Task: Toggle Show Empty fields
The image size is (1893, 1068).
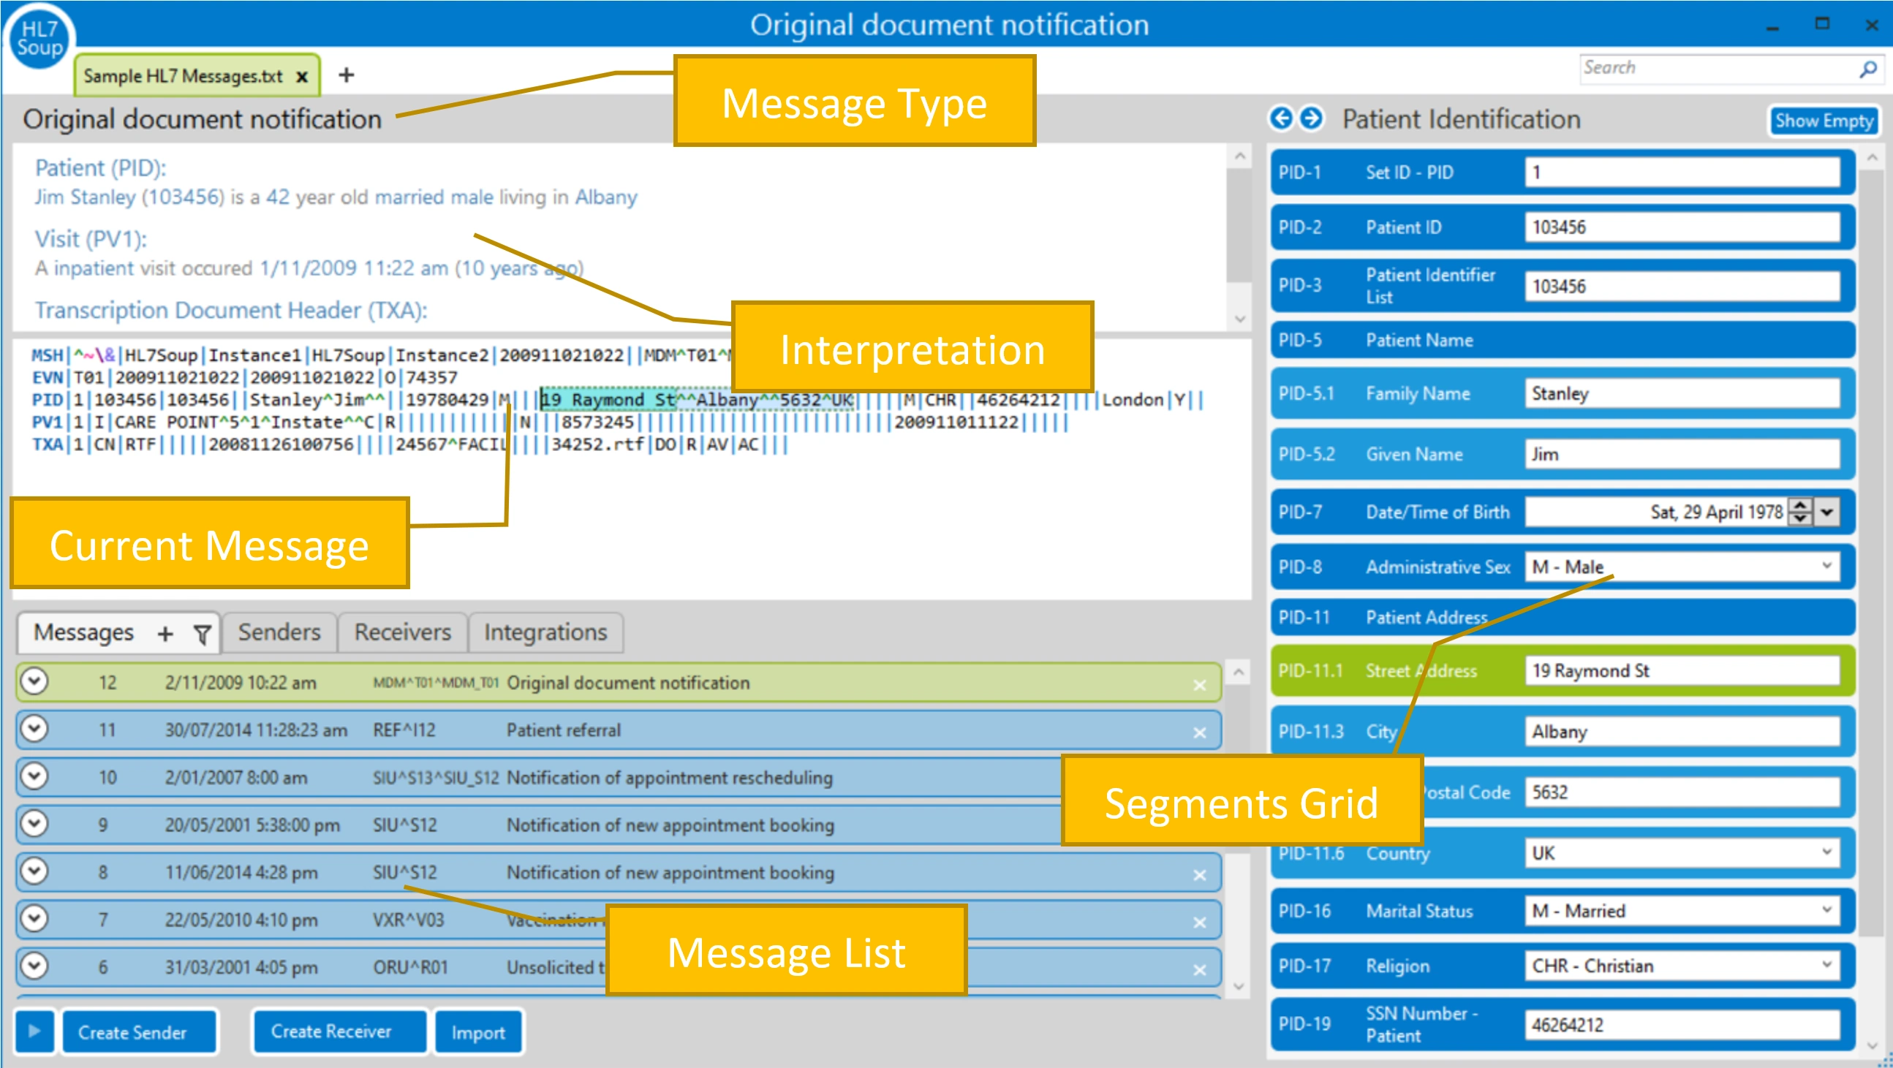Action: 1824,121
